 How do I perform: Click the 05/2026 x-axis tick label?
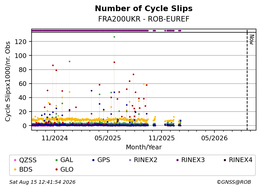(214, 138)
